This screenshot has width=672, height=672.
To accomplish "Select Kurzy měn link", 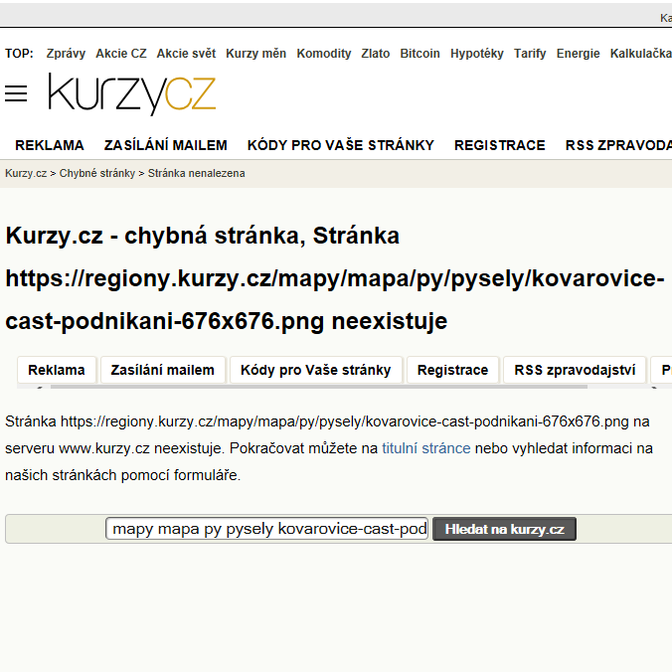I will pyautogui.click(x=255, y=54).
